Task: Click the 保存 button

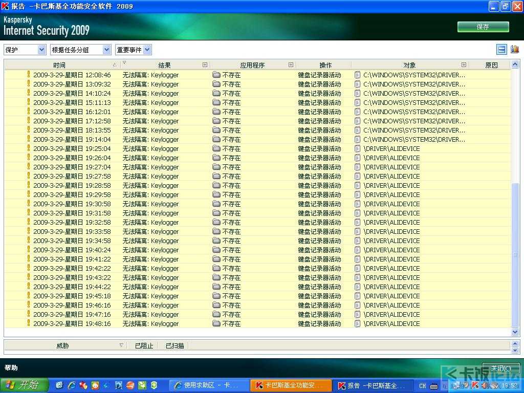Action: pos(483,27)
